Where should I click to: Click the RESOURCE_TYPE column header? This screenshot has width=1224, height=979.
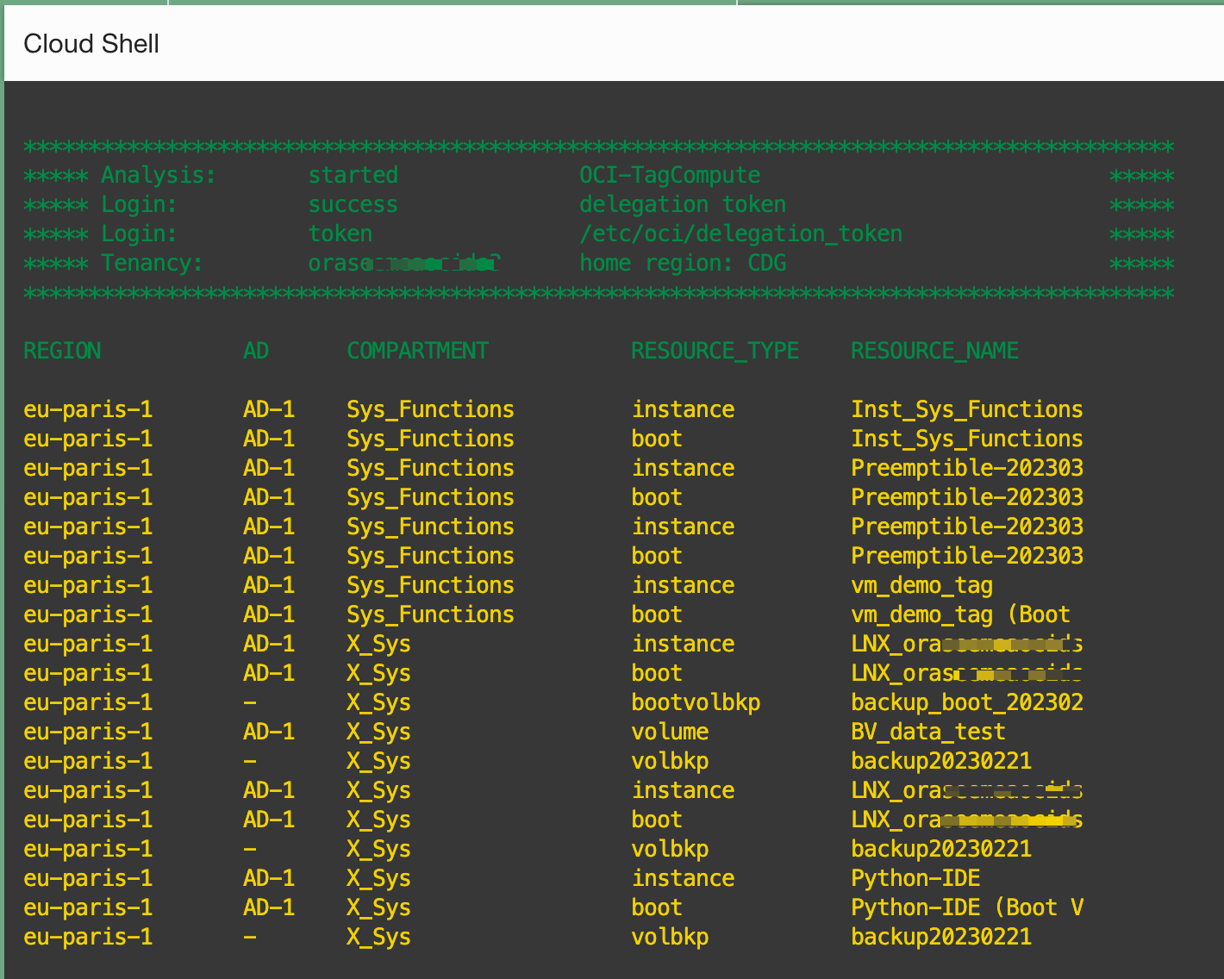715,351
